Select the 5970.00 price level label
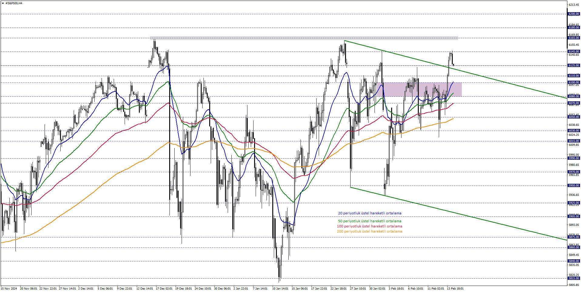The image size is (581, 292). (574, 172)
